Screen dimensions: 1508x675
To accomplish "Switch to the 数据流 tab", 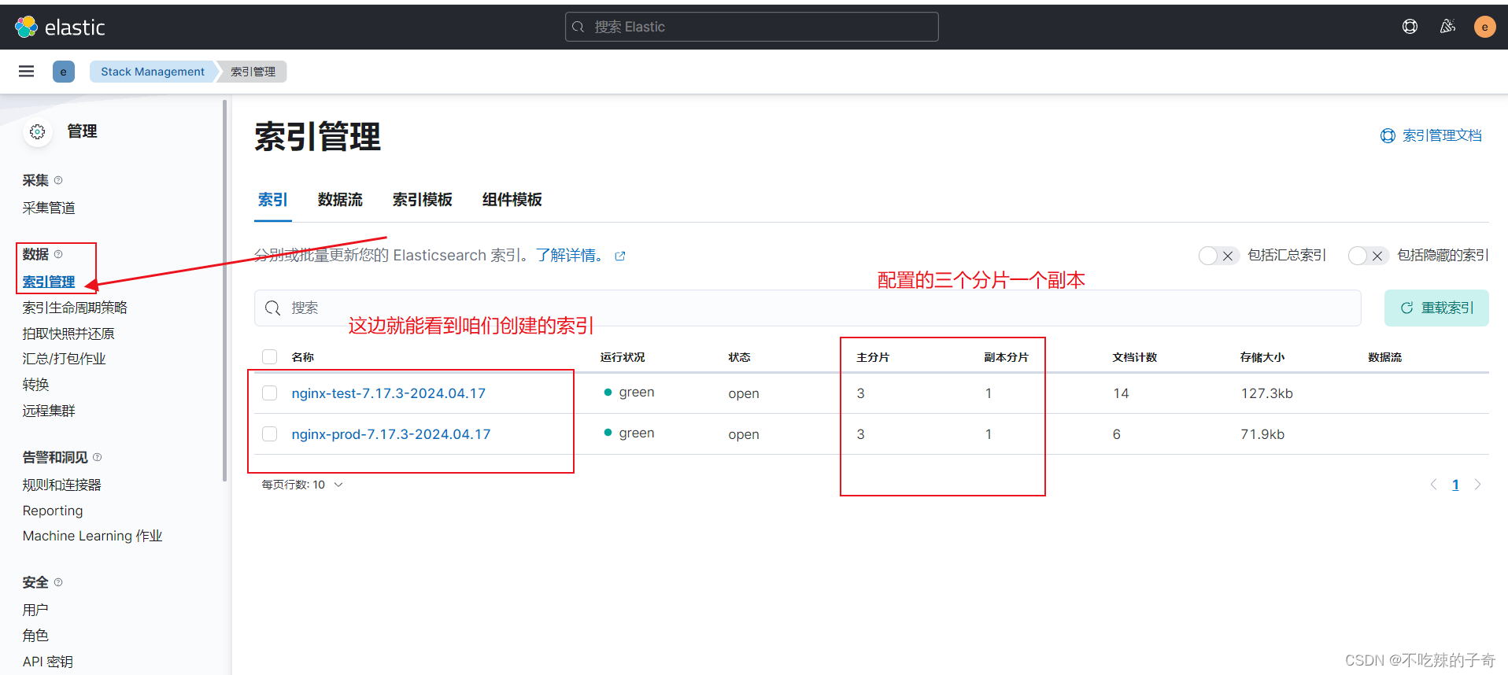I will coord(340,200).
